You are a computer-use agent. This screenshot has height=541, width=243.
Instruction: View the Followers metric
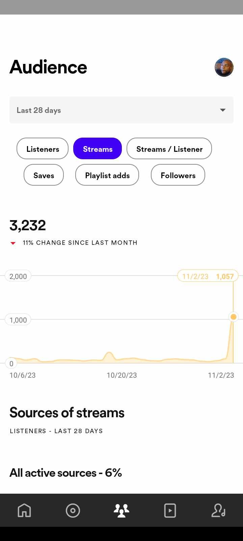178,175
